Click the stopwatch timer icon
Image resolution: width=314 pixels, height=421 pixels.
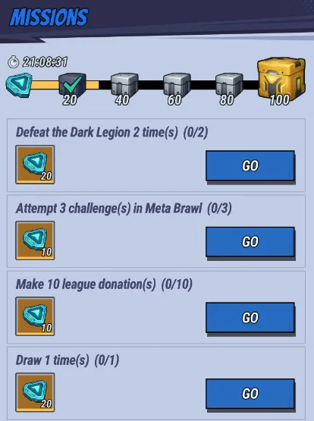[x=13, y=62]
